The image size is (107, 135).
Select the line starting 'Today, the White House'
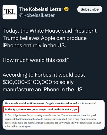pos(50,31)
